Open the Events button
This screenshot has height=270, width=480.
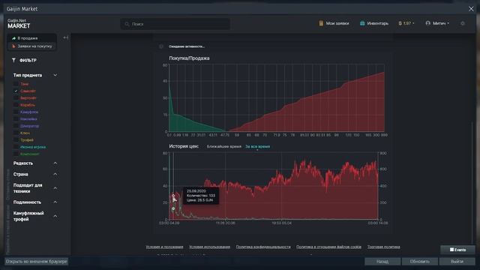pyautogui.click(x=458, y=250)
